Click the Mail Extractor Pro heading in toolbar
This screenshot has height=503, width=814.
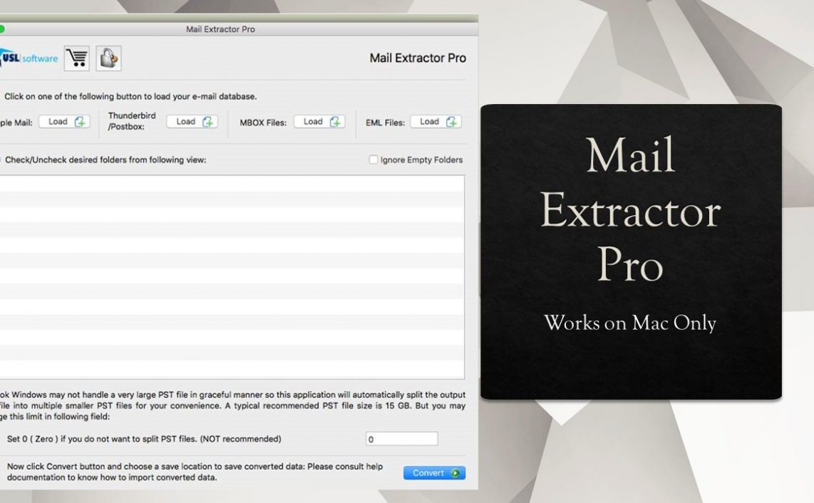418,58
